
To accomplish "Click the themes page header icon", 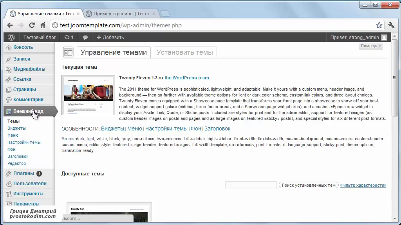I will click(68, 52).
